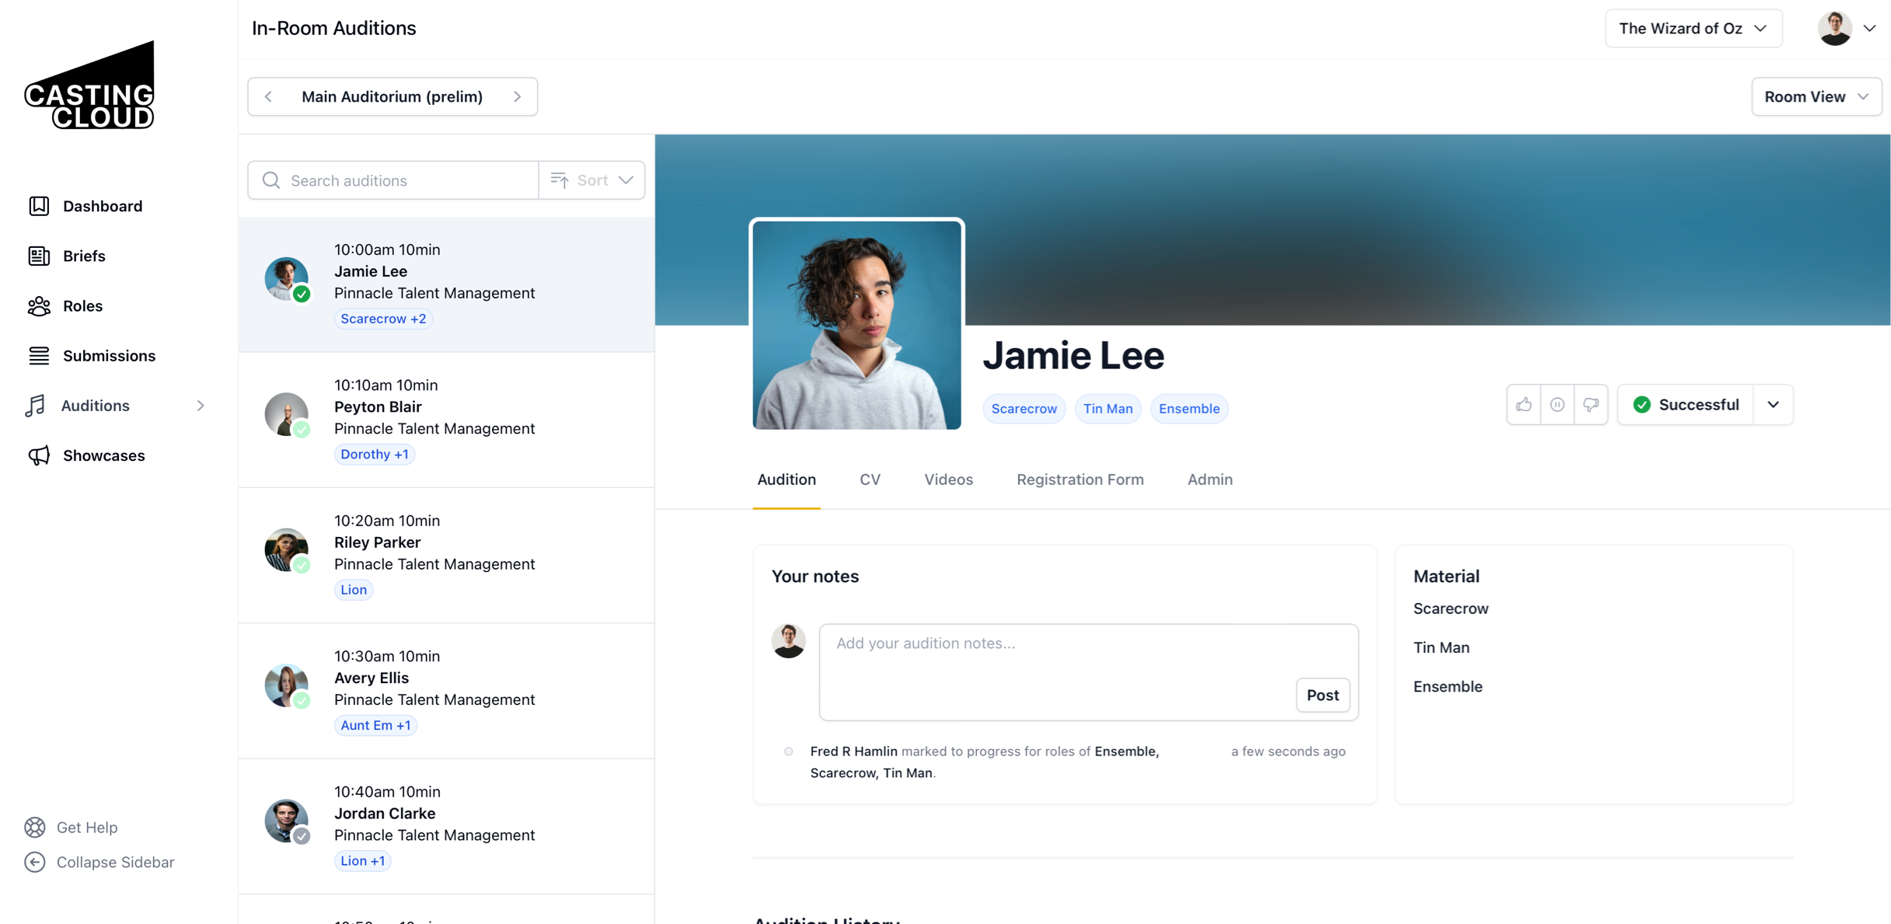
Task: Toggle Jordan Clarke's grey status checkmark
Action: tap(302, 836)
